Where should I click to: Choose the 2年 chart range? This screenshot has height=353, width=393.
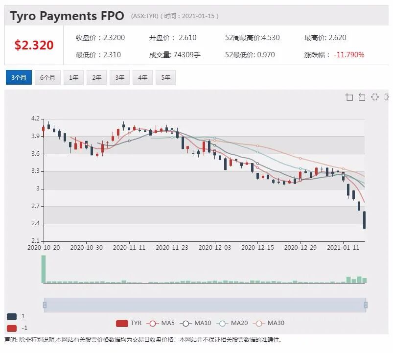[x=96, y=77]
